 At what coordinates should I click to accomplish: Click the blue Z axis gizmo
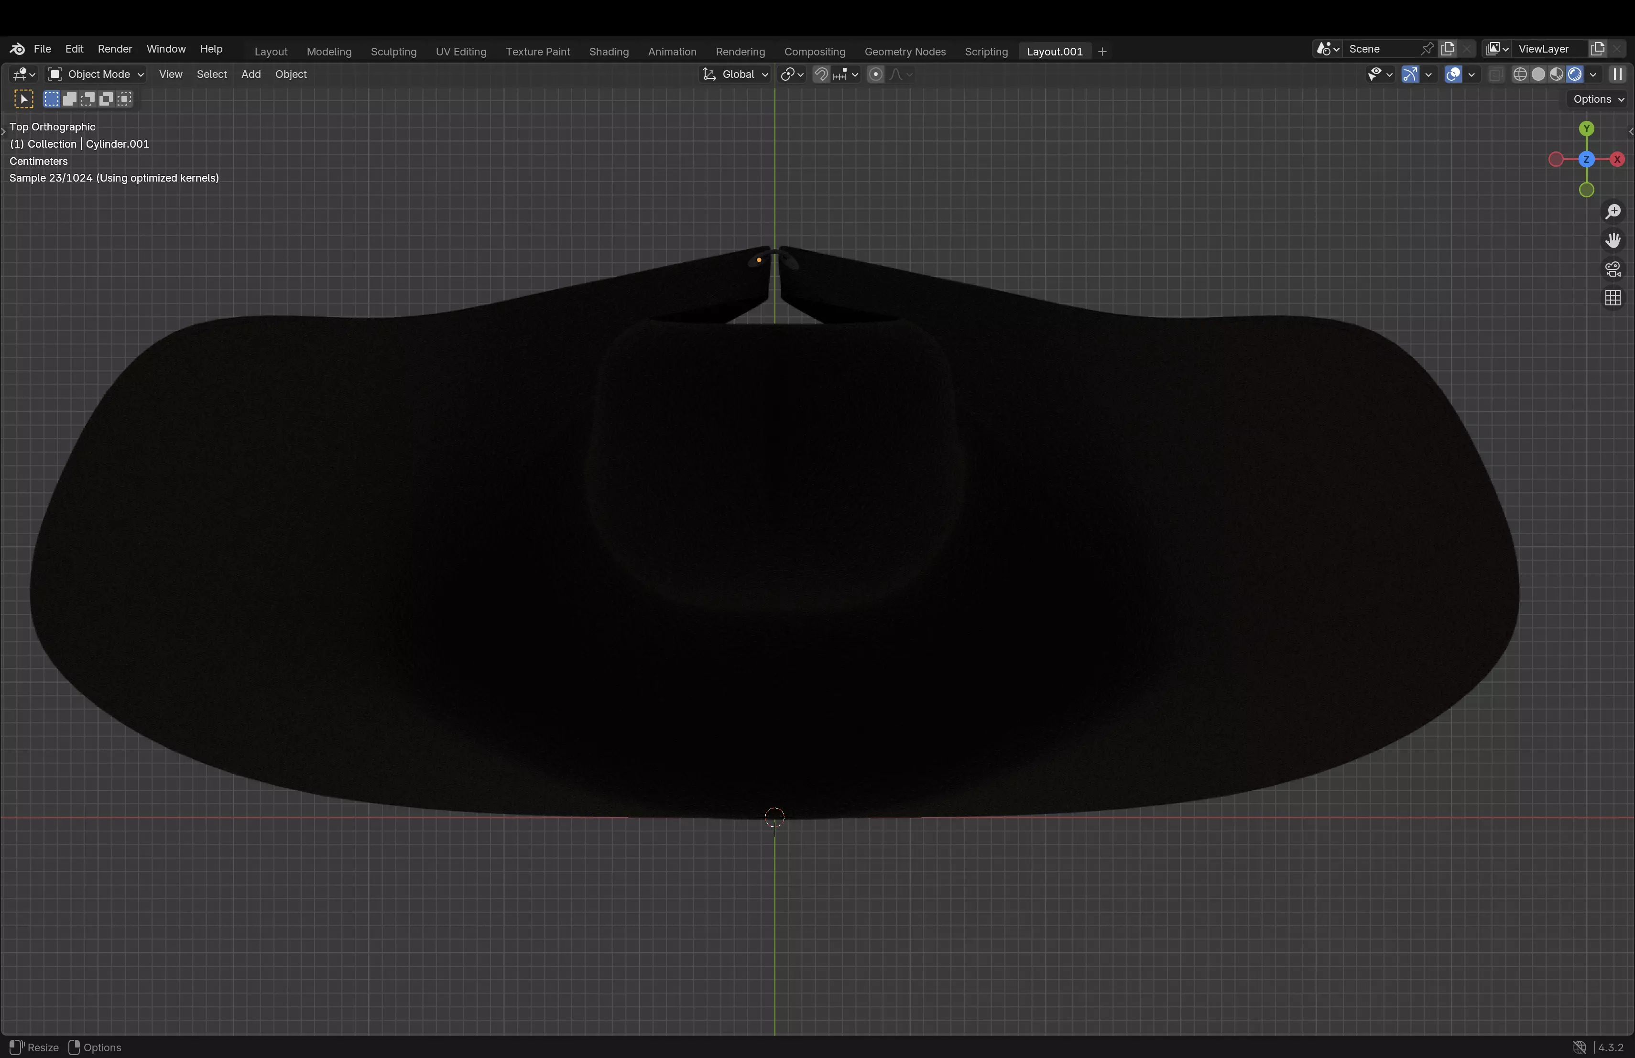click(x=1586, y=159)
